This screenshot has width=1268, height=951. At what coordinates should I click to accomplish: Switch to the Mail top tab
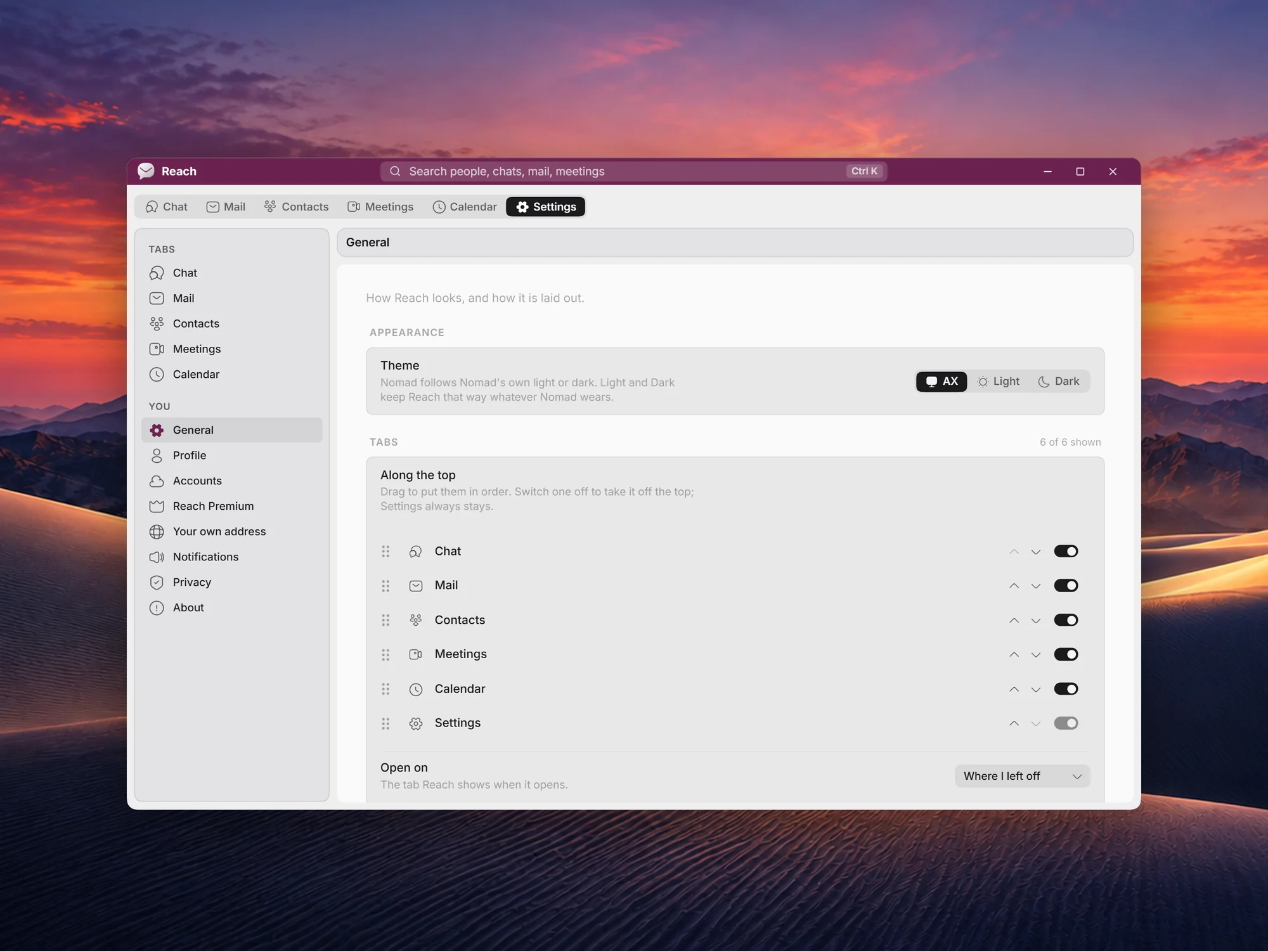point(226,207)
